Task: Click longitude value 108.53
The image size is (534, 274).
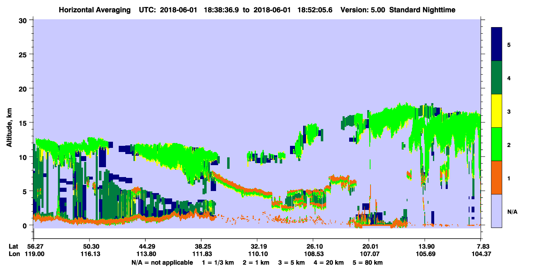Action: tap(313, 254)
